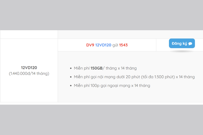Viewport: 203px width, 135px height.
Task: Click the gọi nội mạng dưới 20 phút line
Action: (134, 77)
